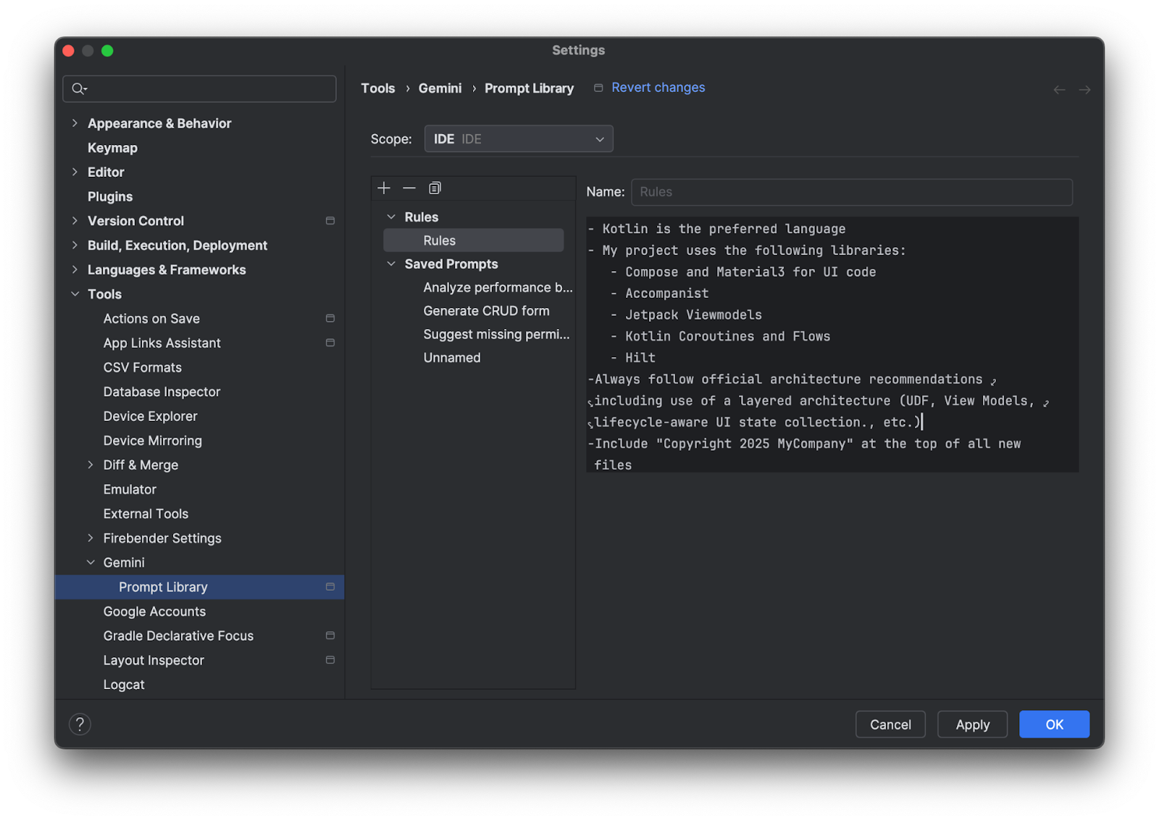The height and width of the screenshot is (821, 1159).
Task: Open the Scope dropdown showing IDE
Action: [x=518, y=138]
